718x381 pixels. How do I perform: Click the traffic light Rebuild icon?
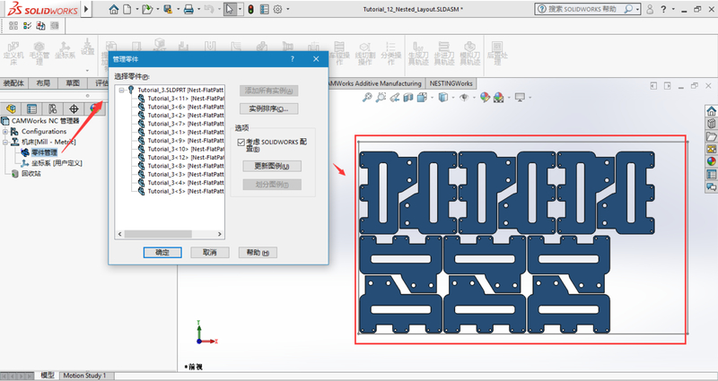[250, 10]
